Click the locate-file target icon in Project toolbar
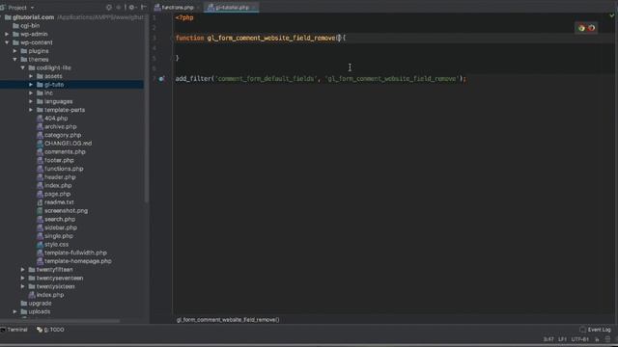This screenshot has width=618, height=347. point(109,7)
